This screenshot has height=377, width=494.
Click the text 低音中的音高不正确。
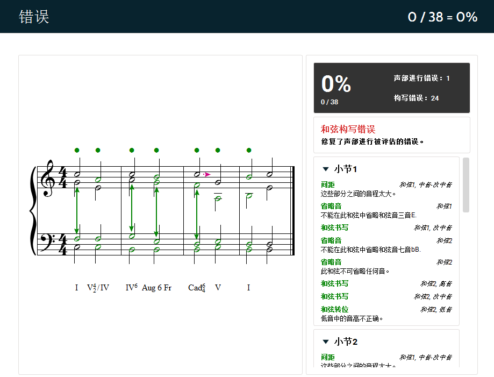352,319
